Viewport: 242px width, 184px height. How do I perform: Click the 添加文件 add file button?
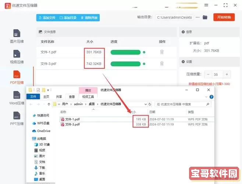point(47,18)
